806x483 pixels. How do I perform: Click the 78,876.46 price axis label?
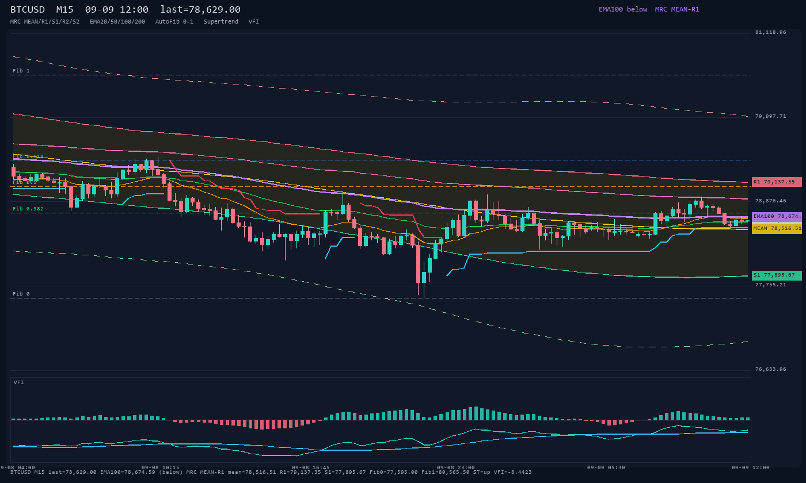point(770,201)
